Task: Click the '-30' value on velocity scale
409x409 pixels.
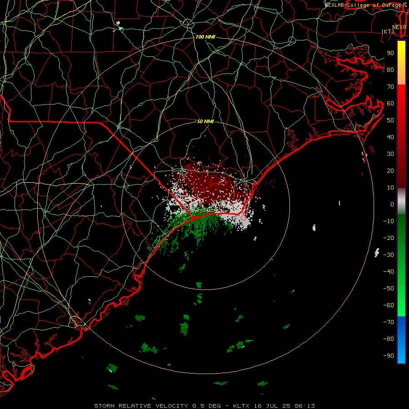Action: point(389,255)
